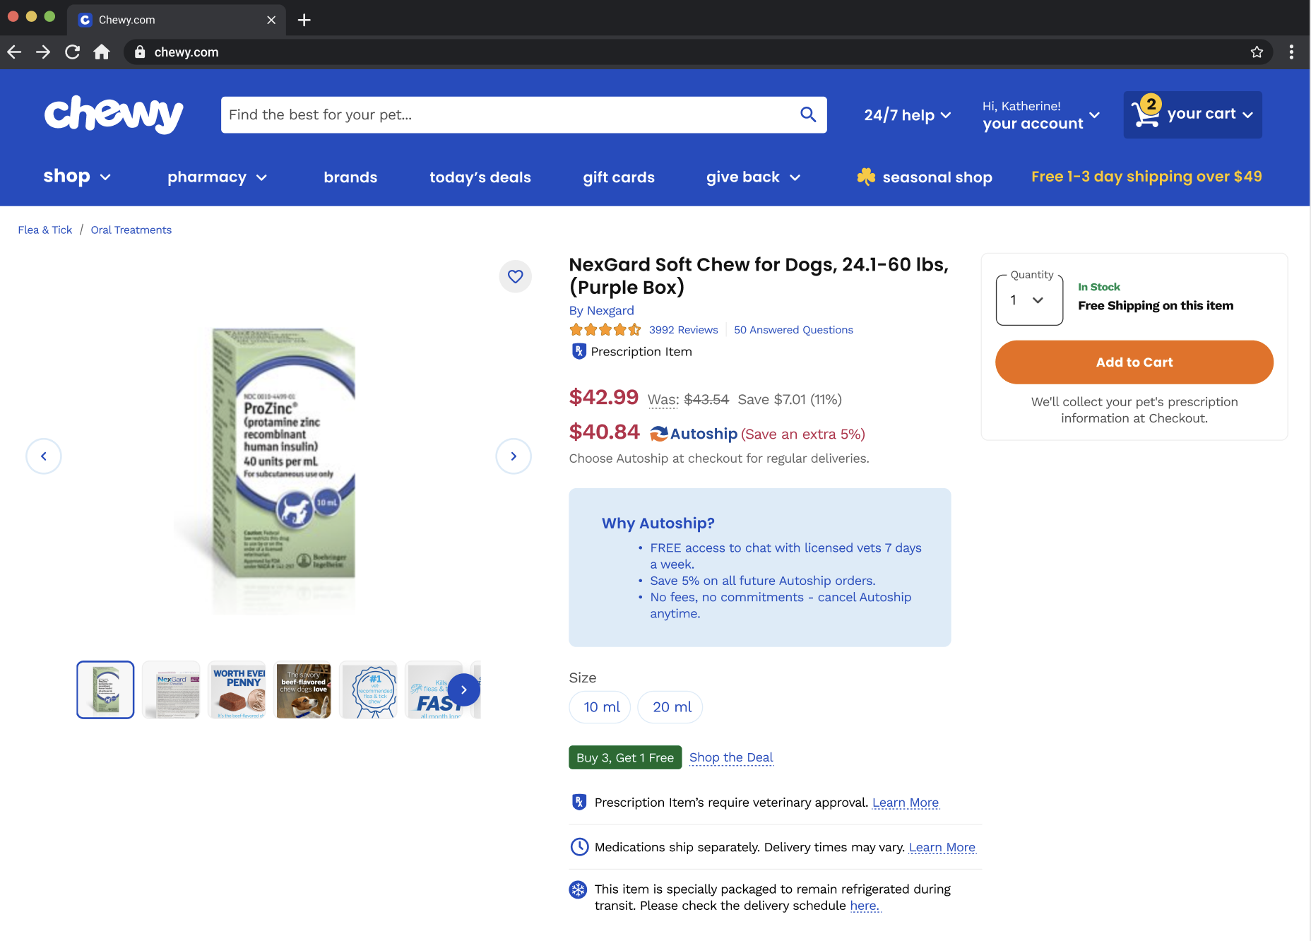Select the NexGard label thumbnail

click(171, 690)
